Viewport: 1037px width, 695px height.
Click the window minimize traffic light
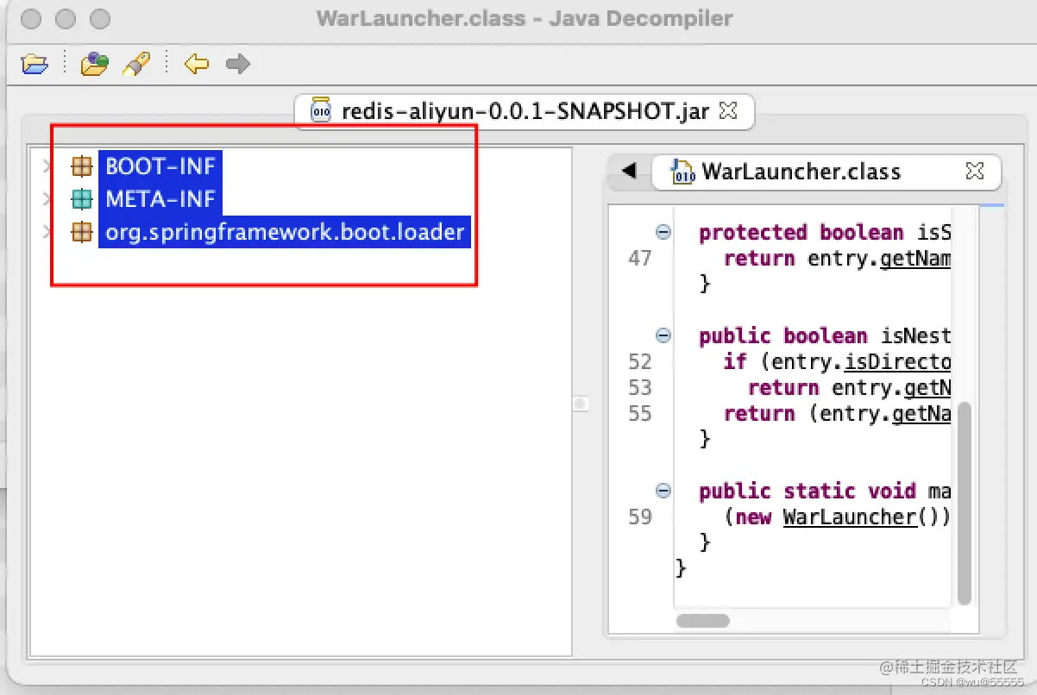tap(66, 18)
